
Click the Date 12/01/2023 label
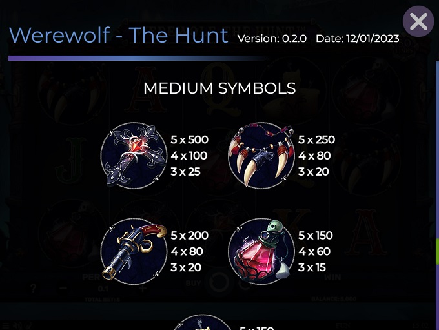(358, 39)
